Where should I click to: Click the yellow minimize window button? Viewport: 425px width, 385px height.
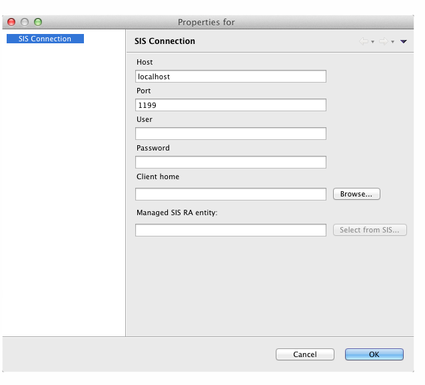[25, 22]
